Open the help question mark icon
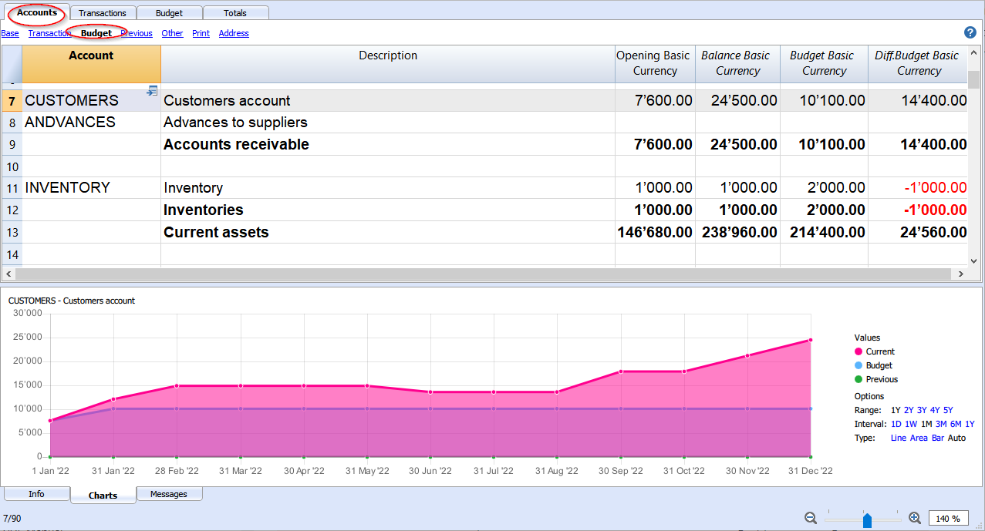 tap(970, 32)
